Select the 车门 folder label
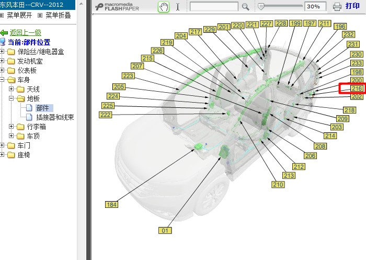The image size is (366, 260). coord(24,145)
